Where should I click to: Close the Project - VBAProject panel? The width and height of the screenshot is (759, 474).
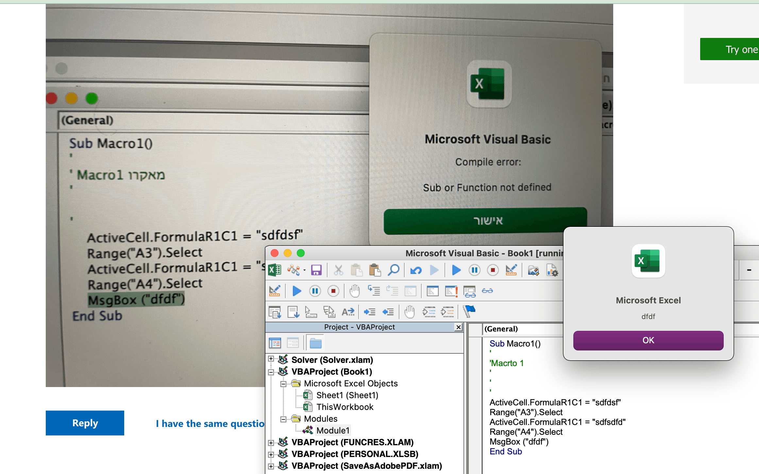point(459,327)
